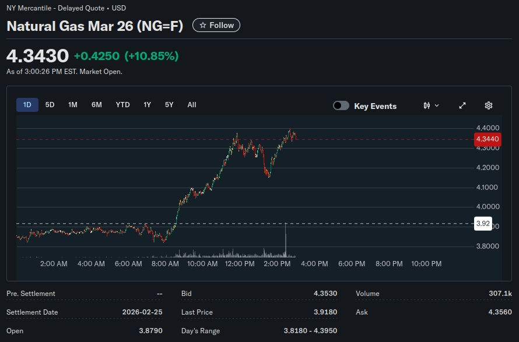519x342 pixels.
Task: Click the 3.92 previous close label
Action: pos(483,224)
